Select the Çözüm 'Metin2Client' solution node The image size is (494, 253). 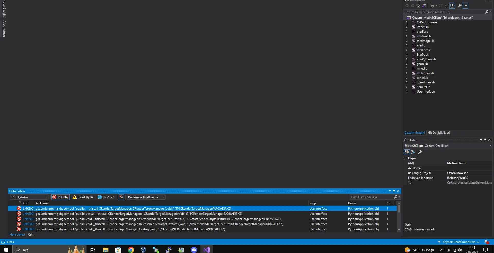[442, 18]
